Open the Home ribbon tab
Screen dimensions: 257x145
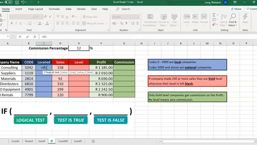pos(6,9)
